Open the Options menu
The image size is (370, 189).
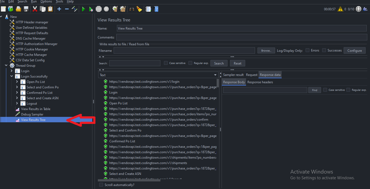46,2
